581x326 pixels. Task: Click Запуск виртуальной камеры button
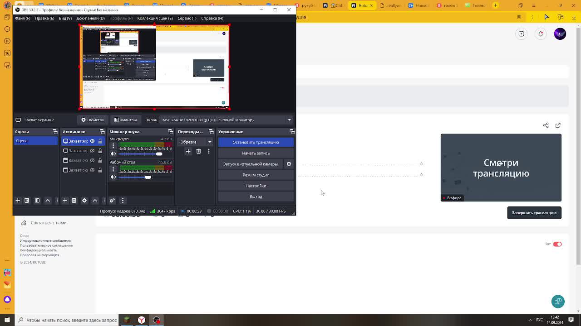coord(250,164)
